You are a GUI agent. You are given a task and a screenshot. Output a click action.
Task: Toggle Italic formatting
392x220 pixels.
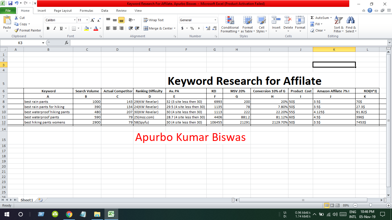tap(55, 28)
